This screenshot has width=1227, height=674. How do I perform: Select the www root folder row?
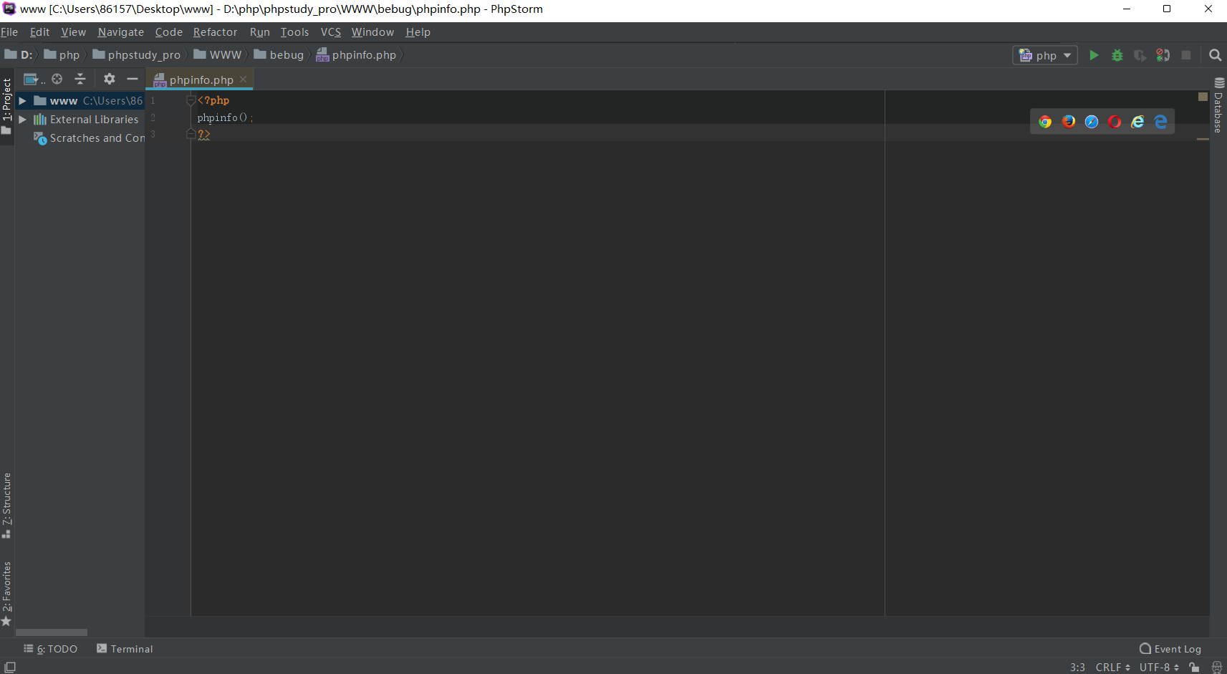80,101
